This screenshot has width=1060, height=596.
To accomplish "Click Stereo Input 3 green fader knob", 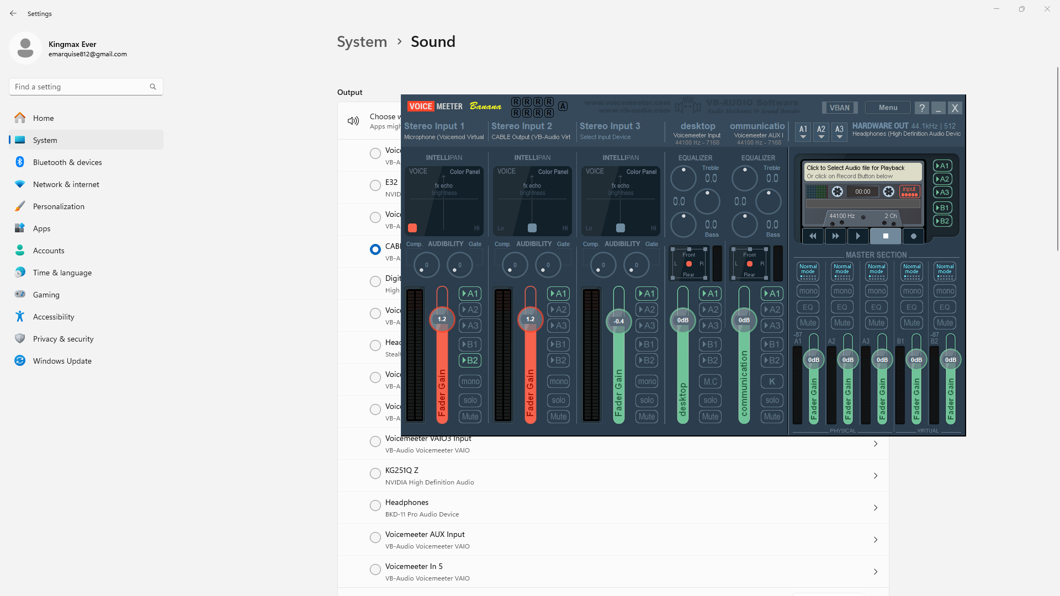I will click(x=618, y=321).
